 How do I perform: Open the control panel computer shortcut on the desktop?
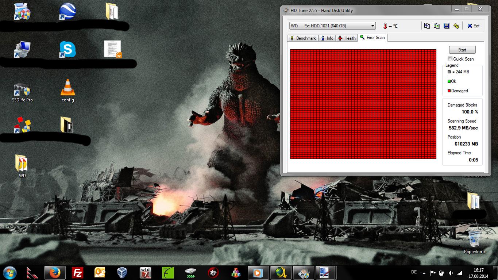22,50
